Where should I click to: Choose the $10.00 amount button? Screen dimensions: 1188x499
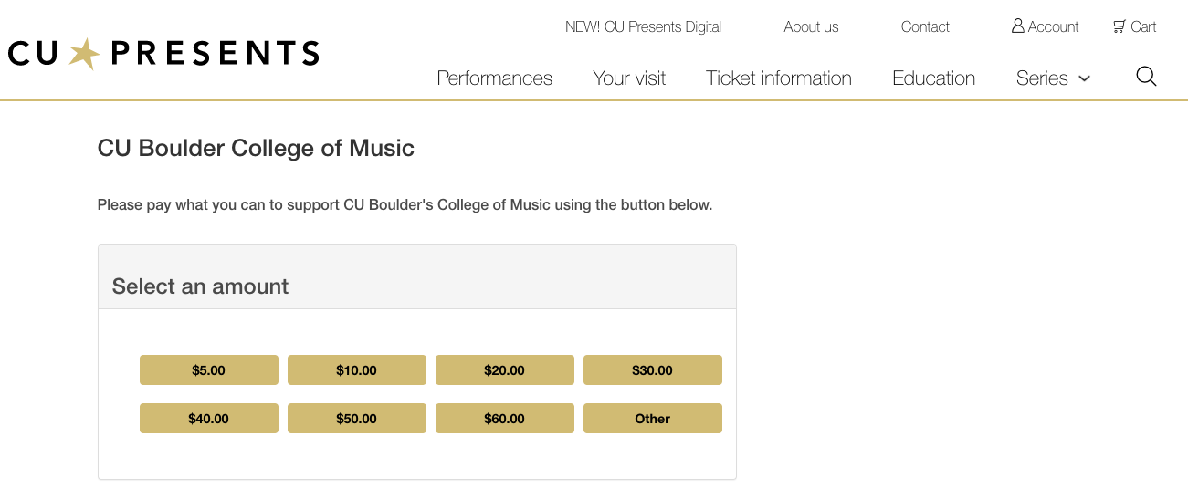click(x=357, y=370)
